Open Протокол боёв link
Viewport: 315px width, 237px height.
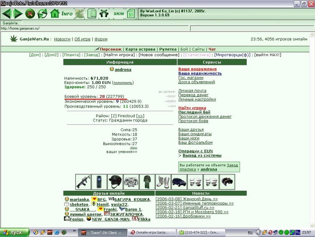(x=193, y=121)
